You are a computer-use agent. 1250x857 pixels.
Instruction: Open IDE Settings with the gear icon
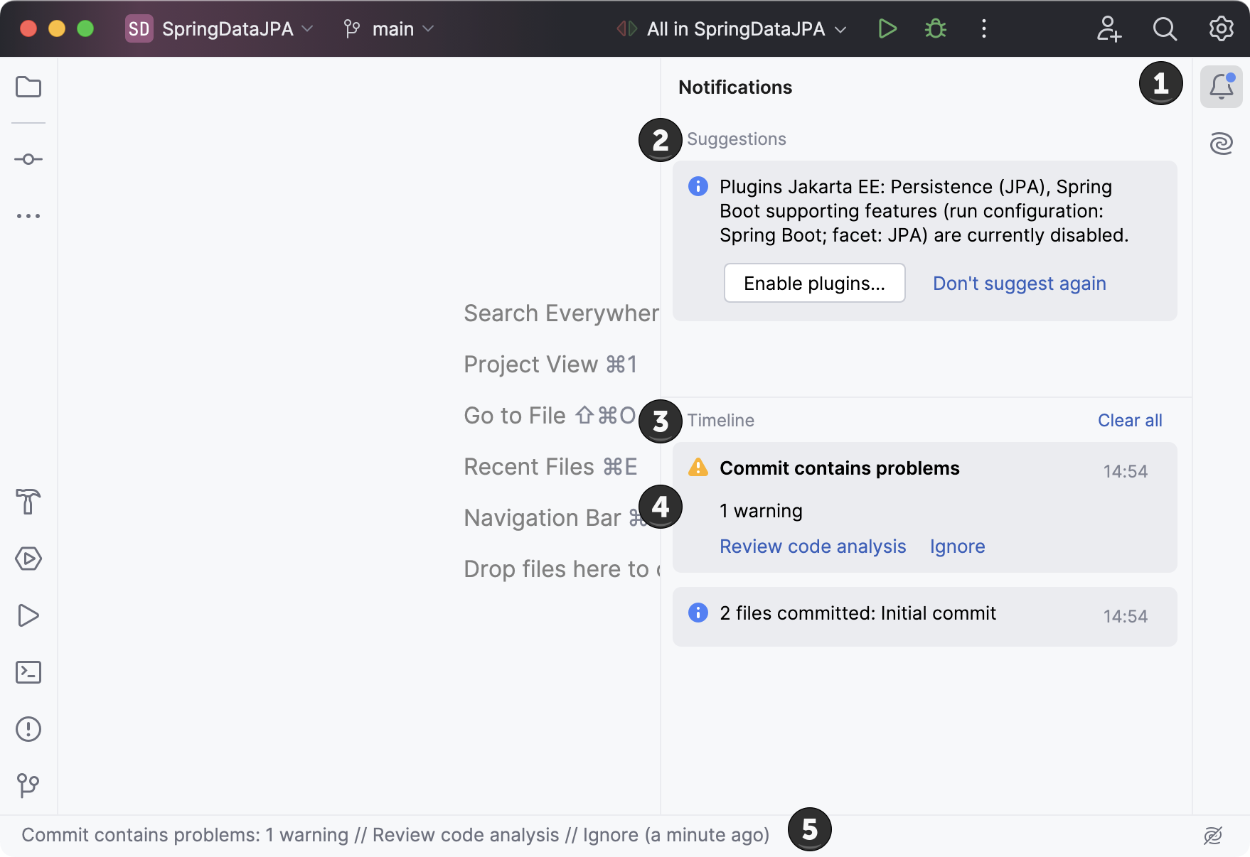tap(1221, 29)
